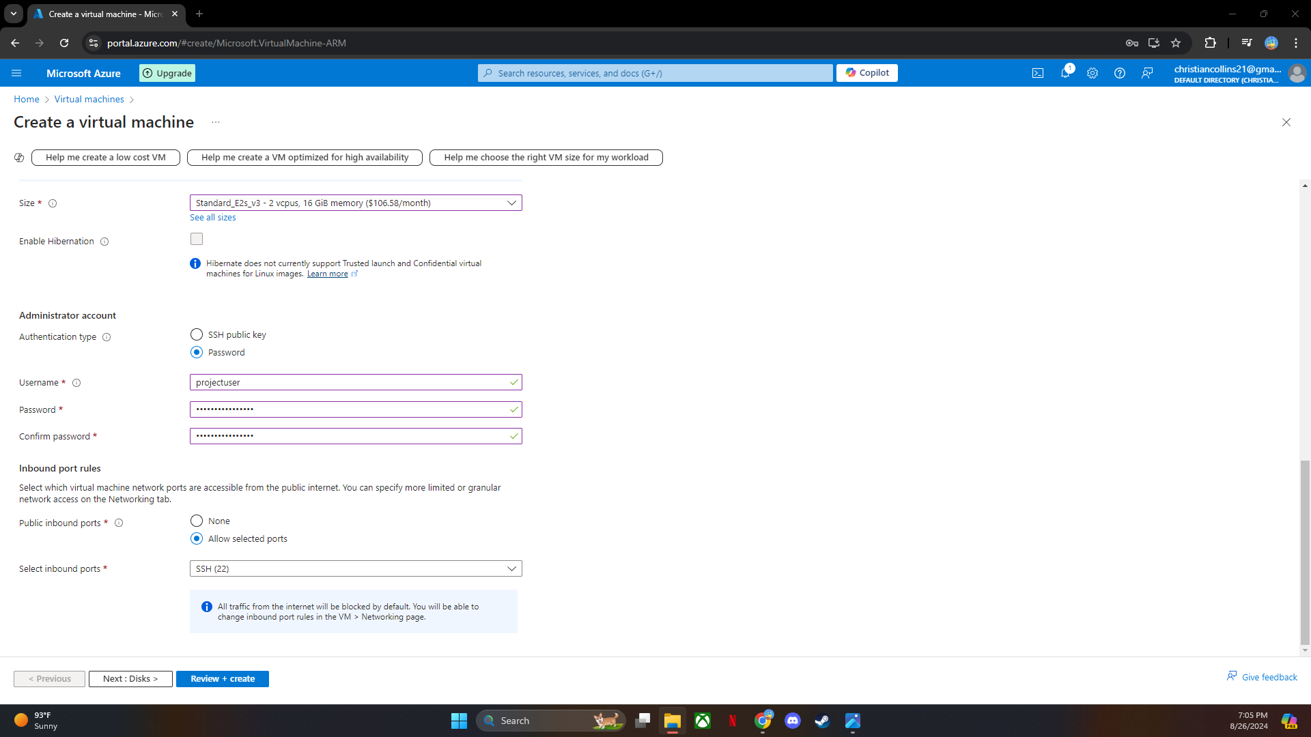Image resolution: width=1311 pixels, height=737 pixels.
Task: Open the Azure portal hamburger menu
Action: click(16, 73)
